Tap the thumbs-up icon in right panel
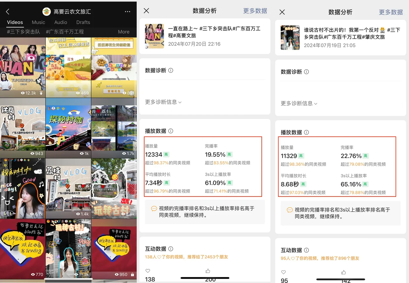This screenshot has width=409, height=283. tap(344, 272)
